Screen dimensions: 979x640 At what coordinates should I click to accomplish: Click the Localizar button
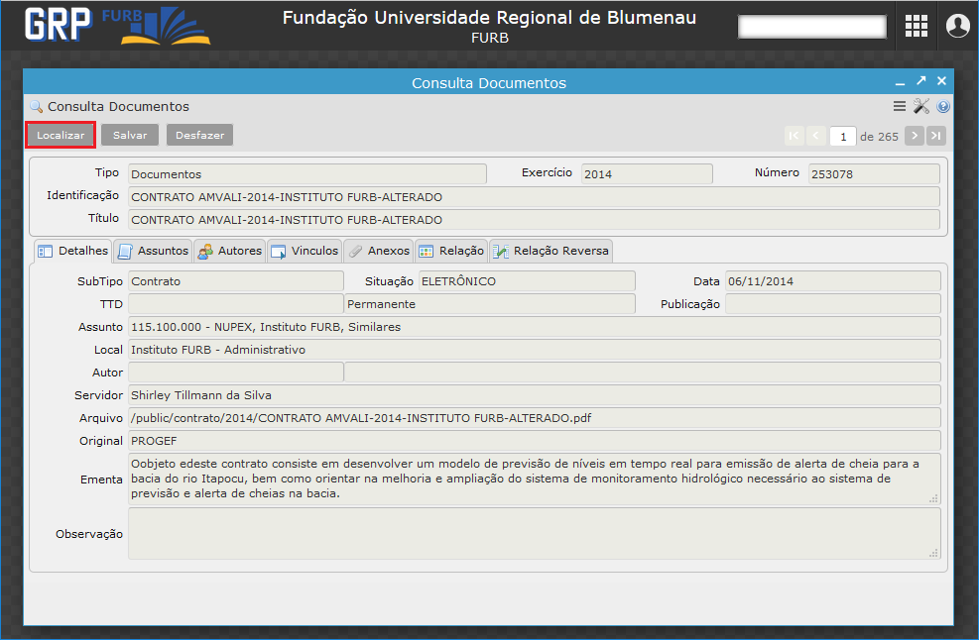coord(61,135)
